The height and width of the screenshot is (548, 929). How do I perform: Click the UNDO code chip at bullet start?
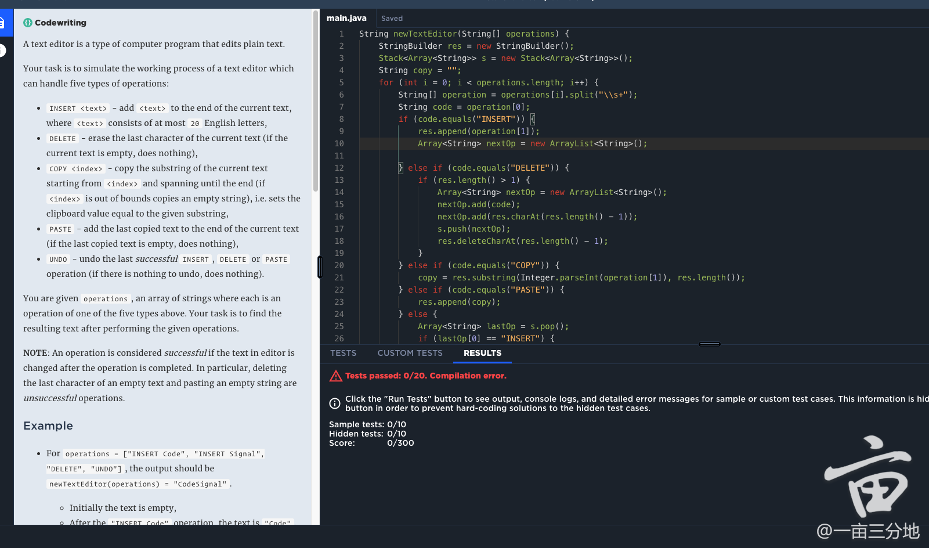click(x=58, y=259)
